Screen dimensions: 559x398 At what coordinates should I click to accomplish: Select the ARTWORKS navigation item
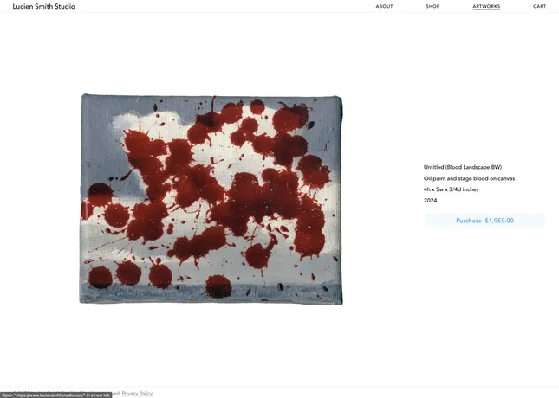[x=486, y=6]
